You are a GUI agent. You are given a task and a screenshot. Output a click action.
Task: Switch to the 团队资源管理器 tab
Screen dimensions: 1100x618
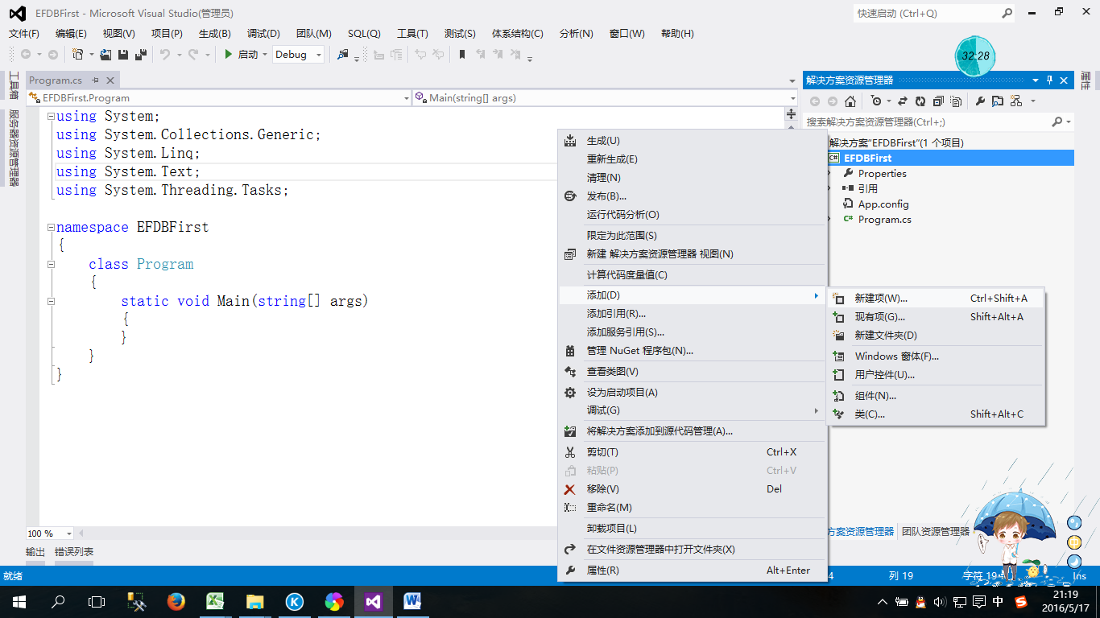tap(936, 531)
